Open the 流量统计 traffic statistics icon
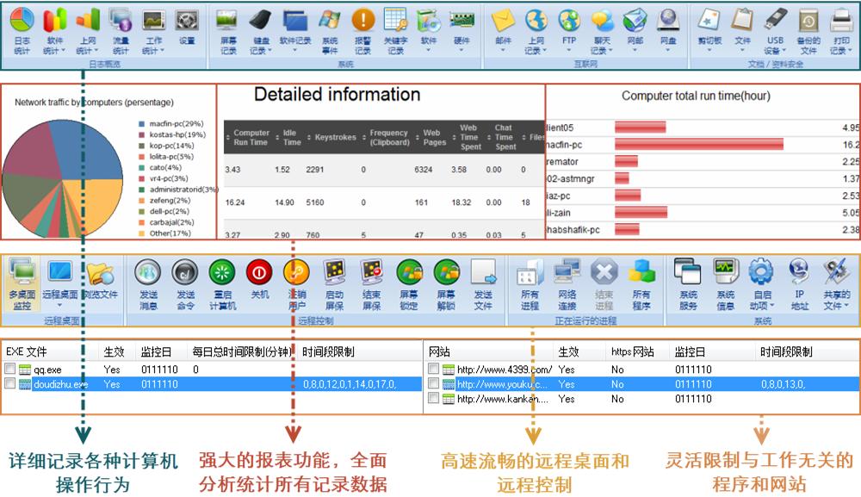The height and width of the screenshot is (497, 861). pos(121,20)
